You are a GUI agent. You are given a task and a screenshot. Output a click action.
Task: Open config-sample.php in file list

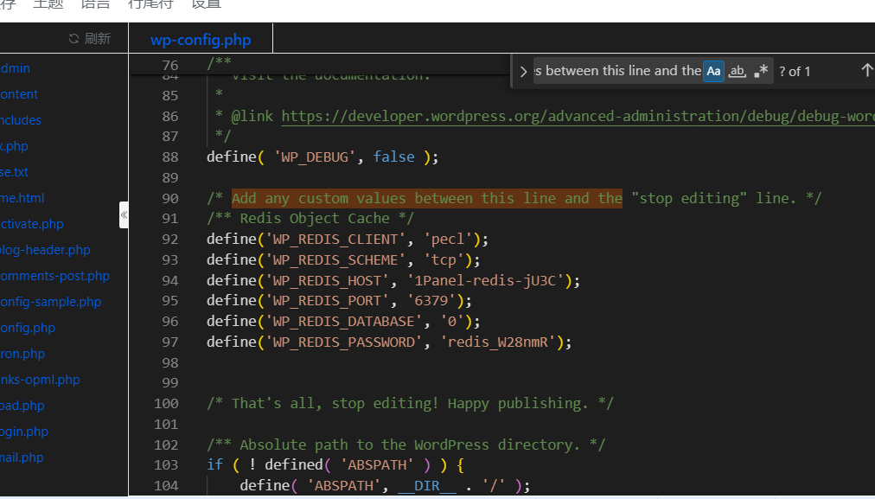coord(50,302)
